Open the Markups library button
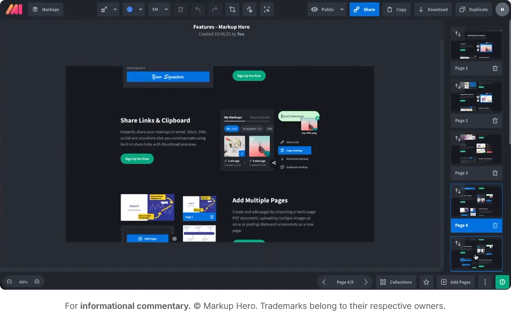 click(x=46, y=9)
